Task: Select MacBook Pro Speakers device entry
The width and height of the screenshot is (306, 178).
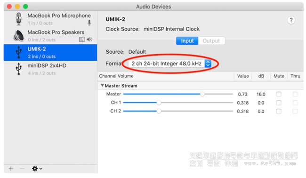Action: coord(50,36)
